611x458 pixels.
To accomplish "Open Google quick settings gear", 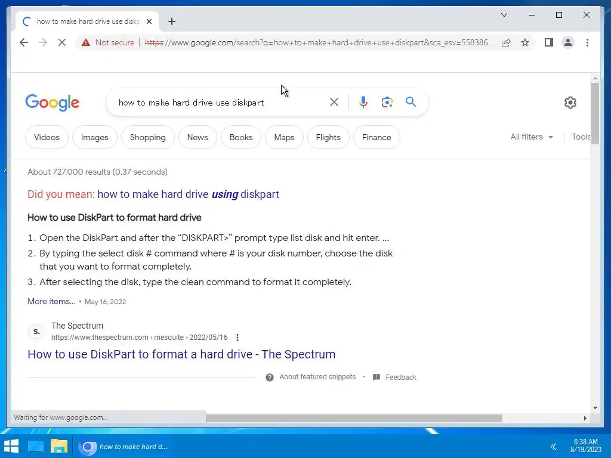I will pyautogui.click(x=570, y=103).
